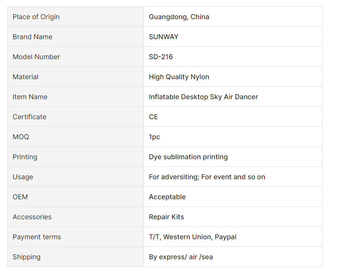Select the Payment terms label

tap(37, 237)
